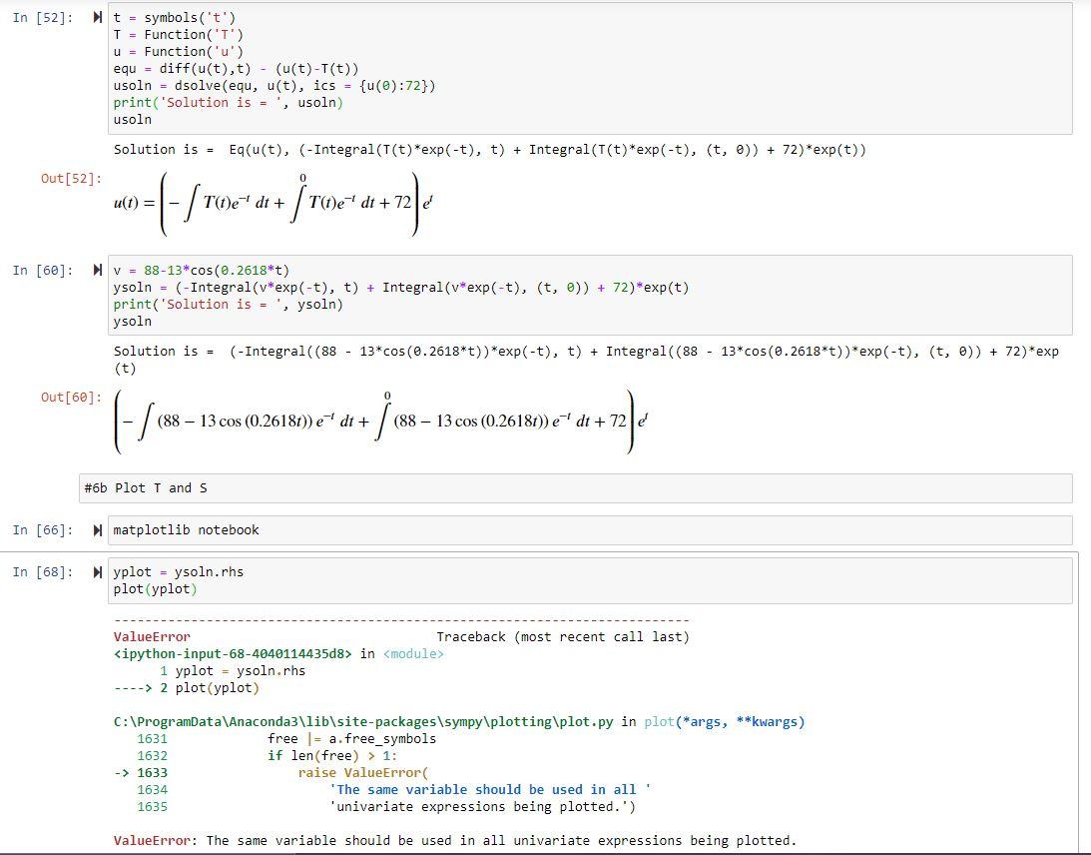Click traceback line 1632 'if len(free) > 1:'

(x=332, y=756)
